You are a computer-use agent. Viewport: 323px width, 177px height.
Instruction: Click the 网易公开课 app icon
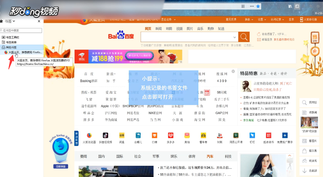pos(236,135)
